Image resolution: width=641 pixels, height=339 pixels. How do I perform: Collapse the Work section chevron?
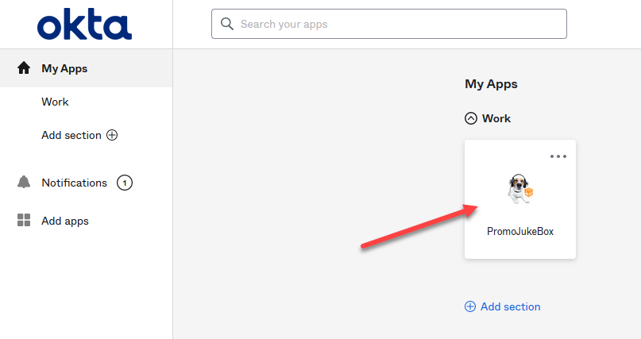(470, 118)
